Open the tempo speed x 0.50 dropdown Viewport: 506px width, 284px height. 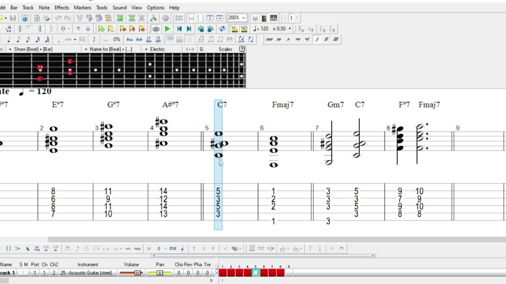pos(289,29)
